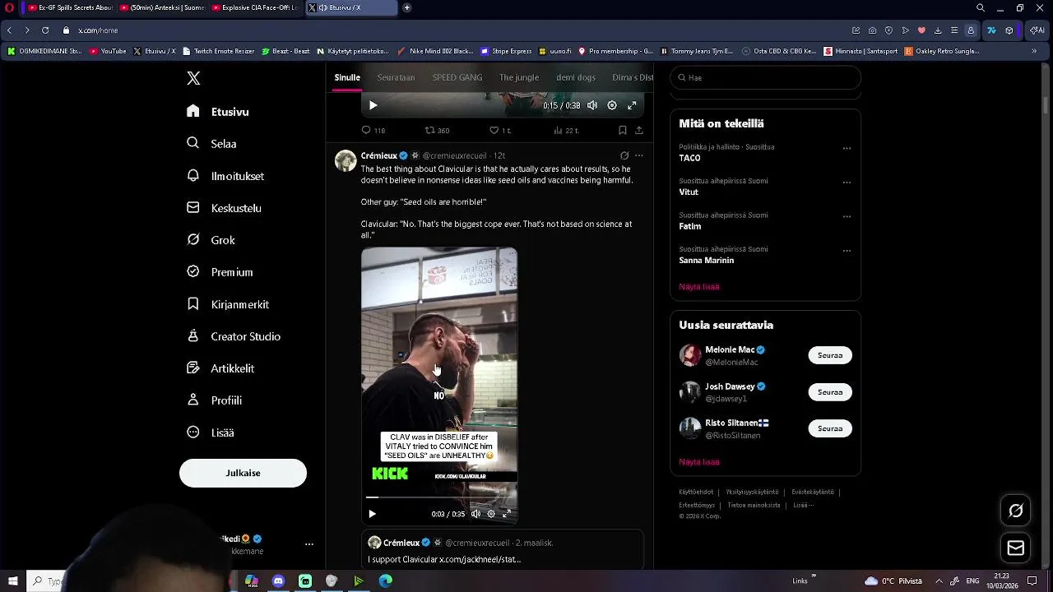Fullscreen the Clavicular video
This screenshot has height=592, width=1053.
[507, 514]
